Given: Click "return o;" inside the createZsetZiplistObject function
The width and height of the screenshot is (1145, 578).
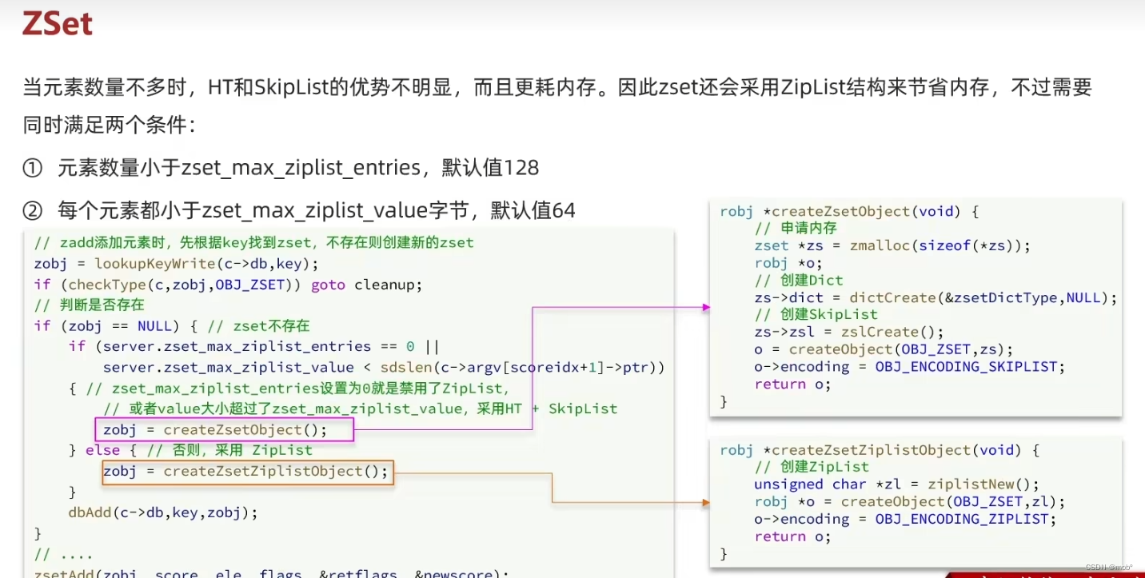Looking at the screenshot, I should 792,536.
